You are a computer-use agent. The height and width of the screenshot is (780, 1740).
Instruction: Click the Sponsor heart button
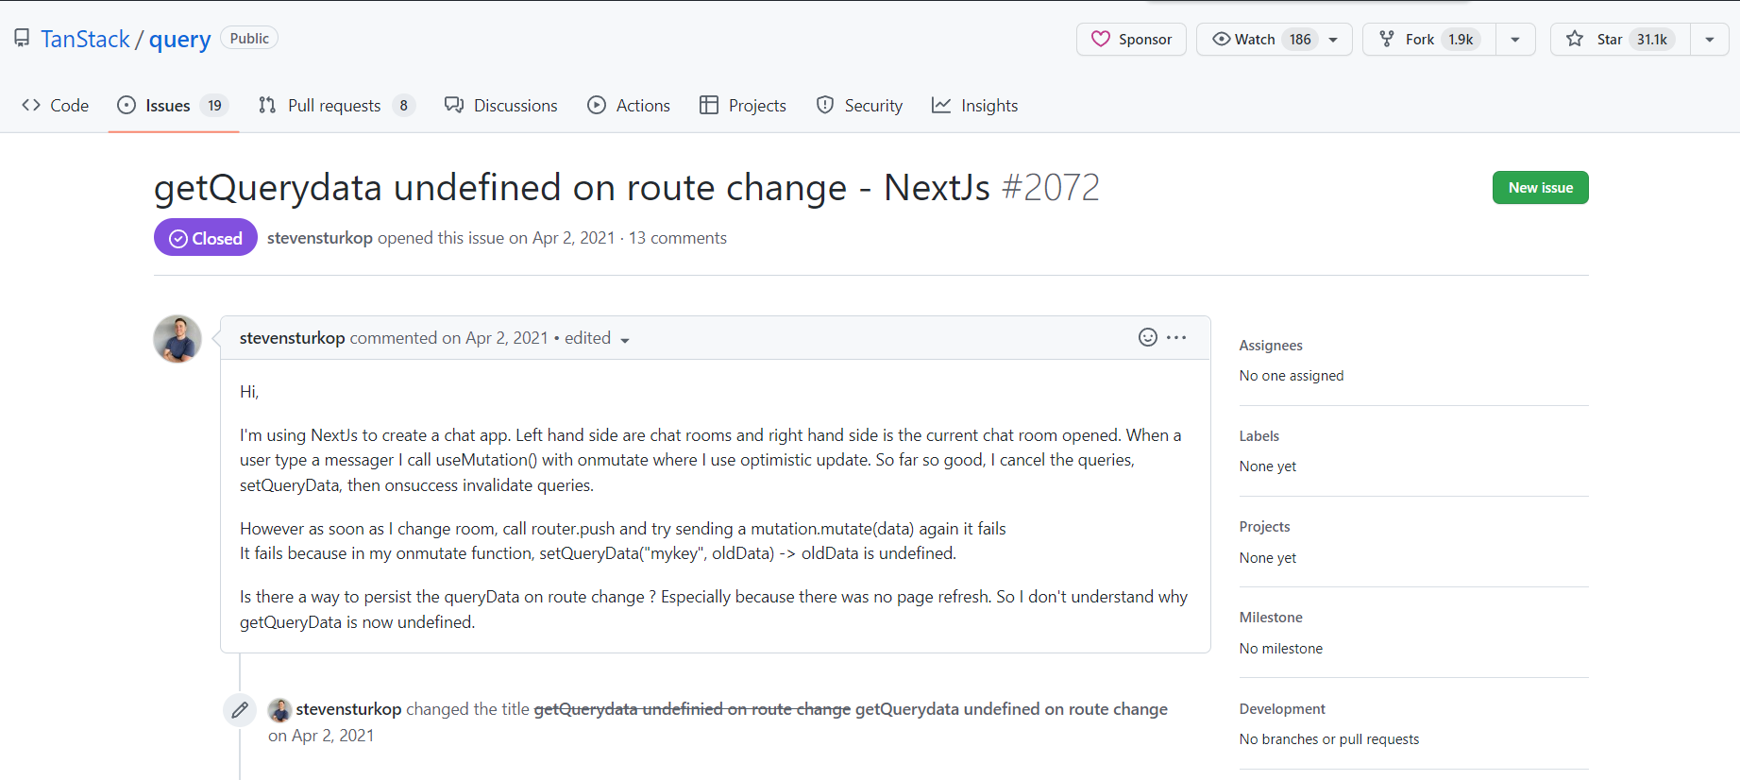(1131, 39)
